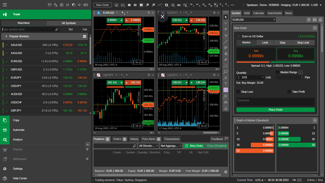
Task: Add EURUSD to favorites with star icon
Action: point(309,20)
